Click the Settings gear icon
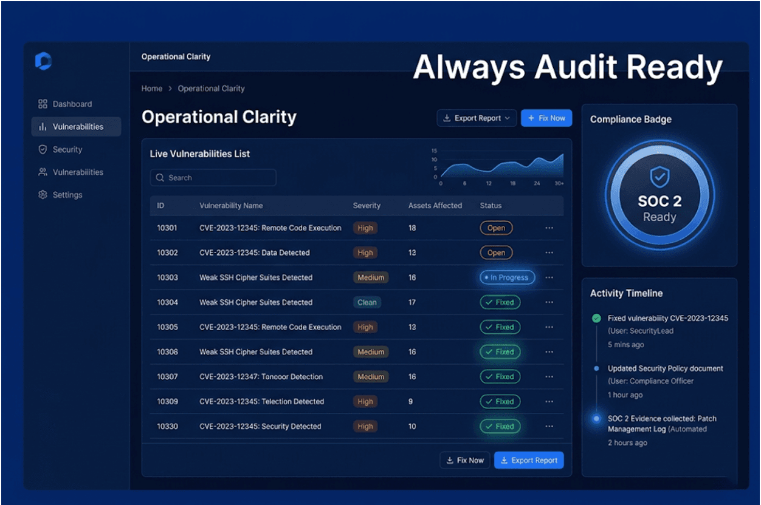The height and width of the screenshot is (505, 761). tap(43, 195)
